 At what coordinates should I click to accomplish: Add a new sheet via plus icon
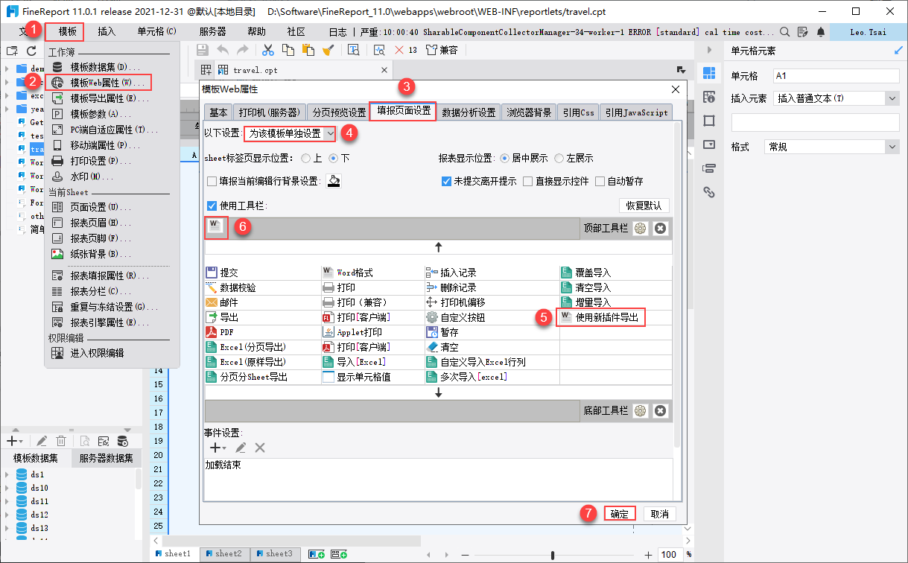coord(315,554)
